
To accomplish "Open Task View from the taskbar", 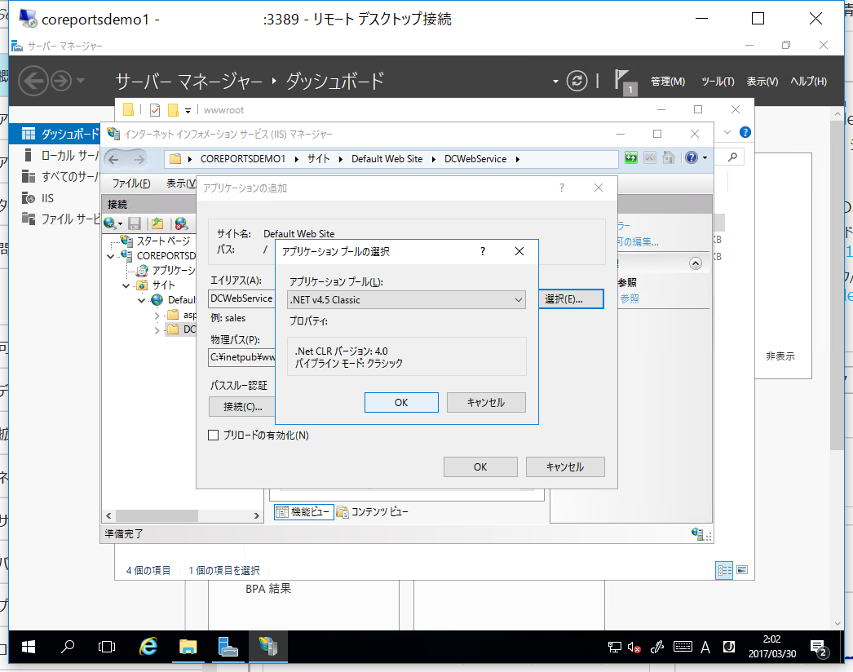I will (107, 647).
